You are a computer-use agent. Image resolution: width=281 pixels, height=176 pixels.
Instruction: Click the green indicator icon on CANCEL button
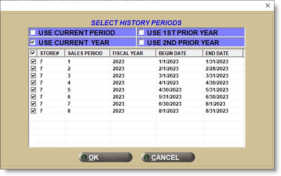pos(146,157)
